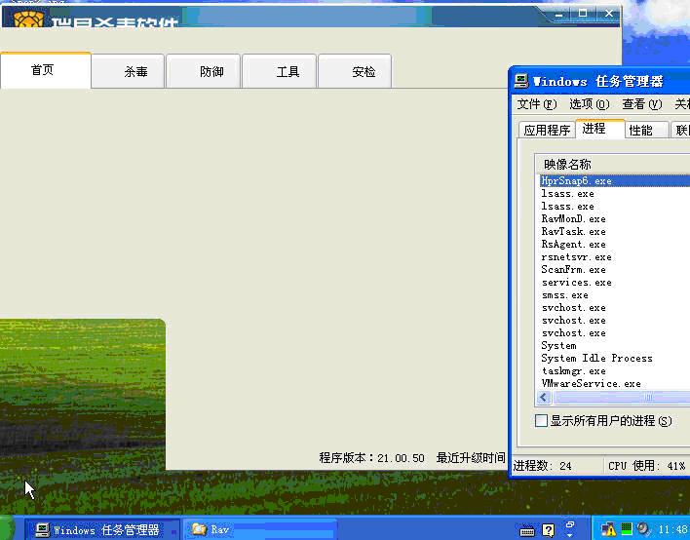Open language bar options dropdown arrow
690x540 pixels.
pos(570,535)
